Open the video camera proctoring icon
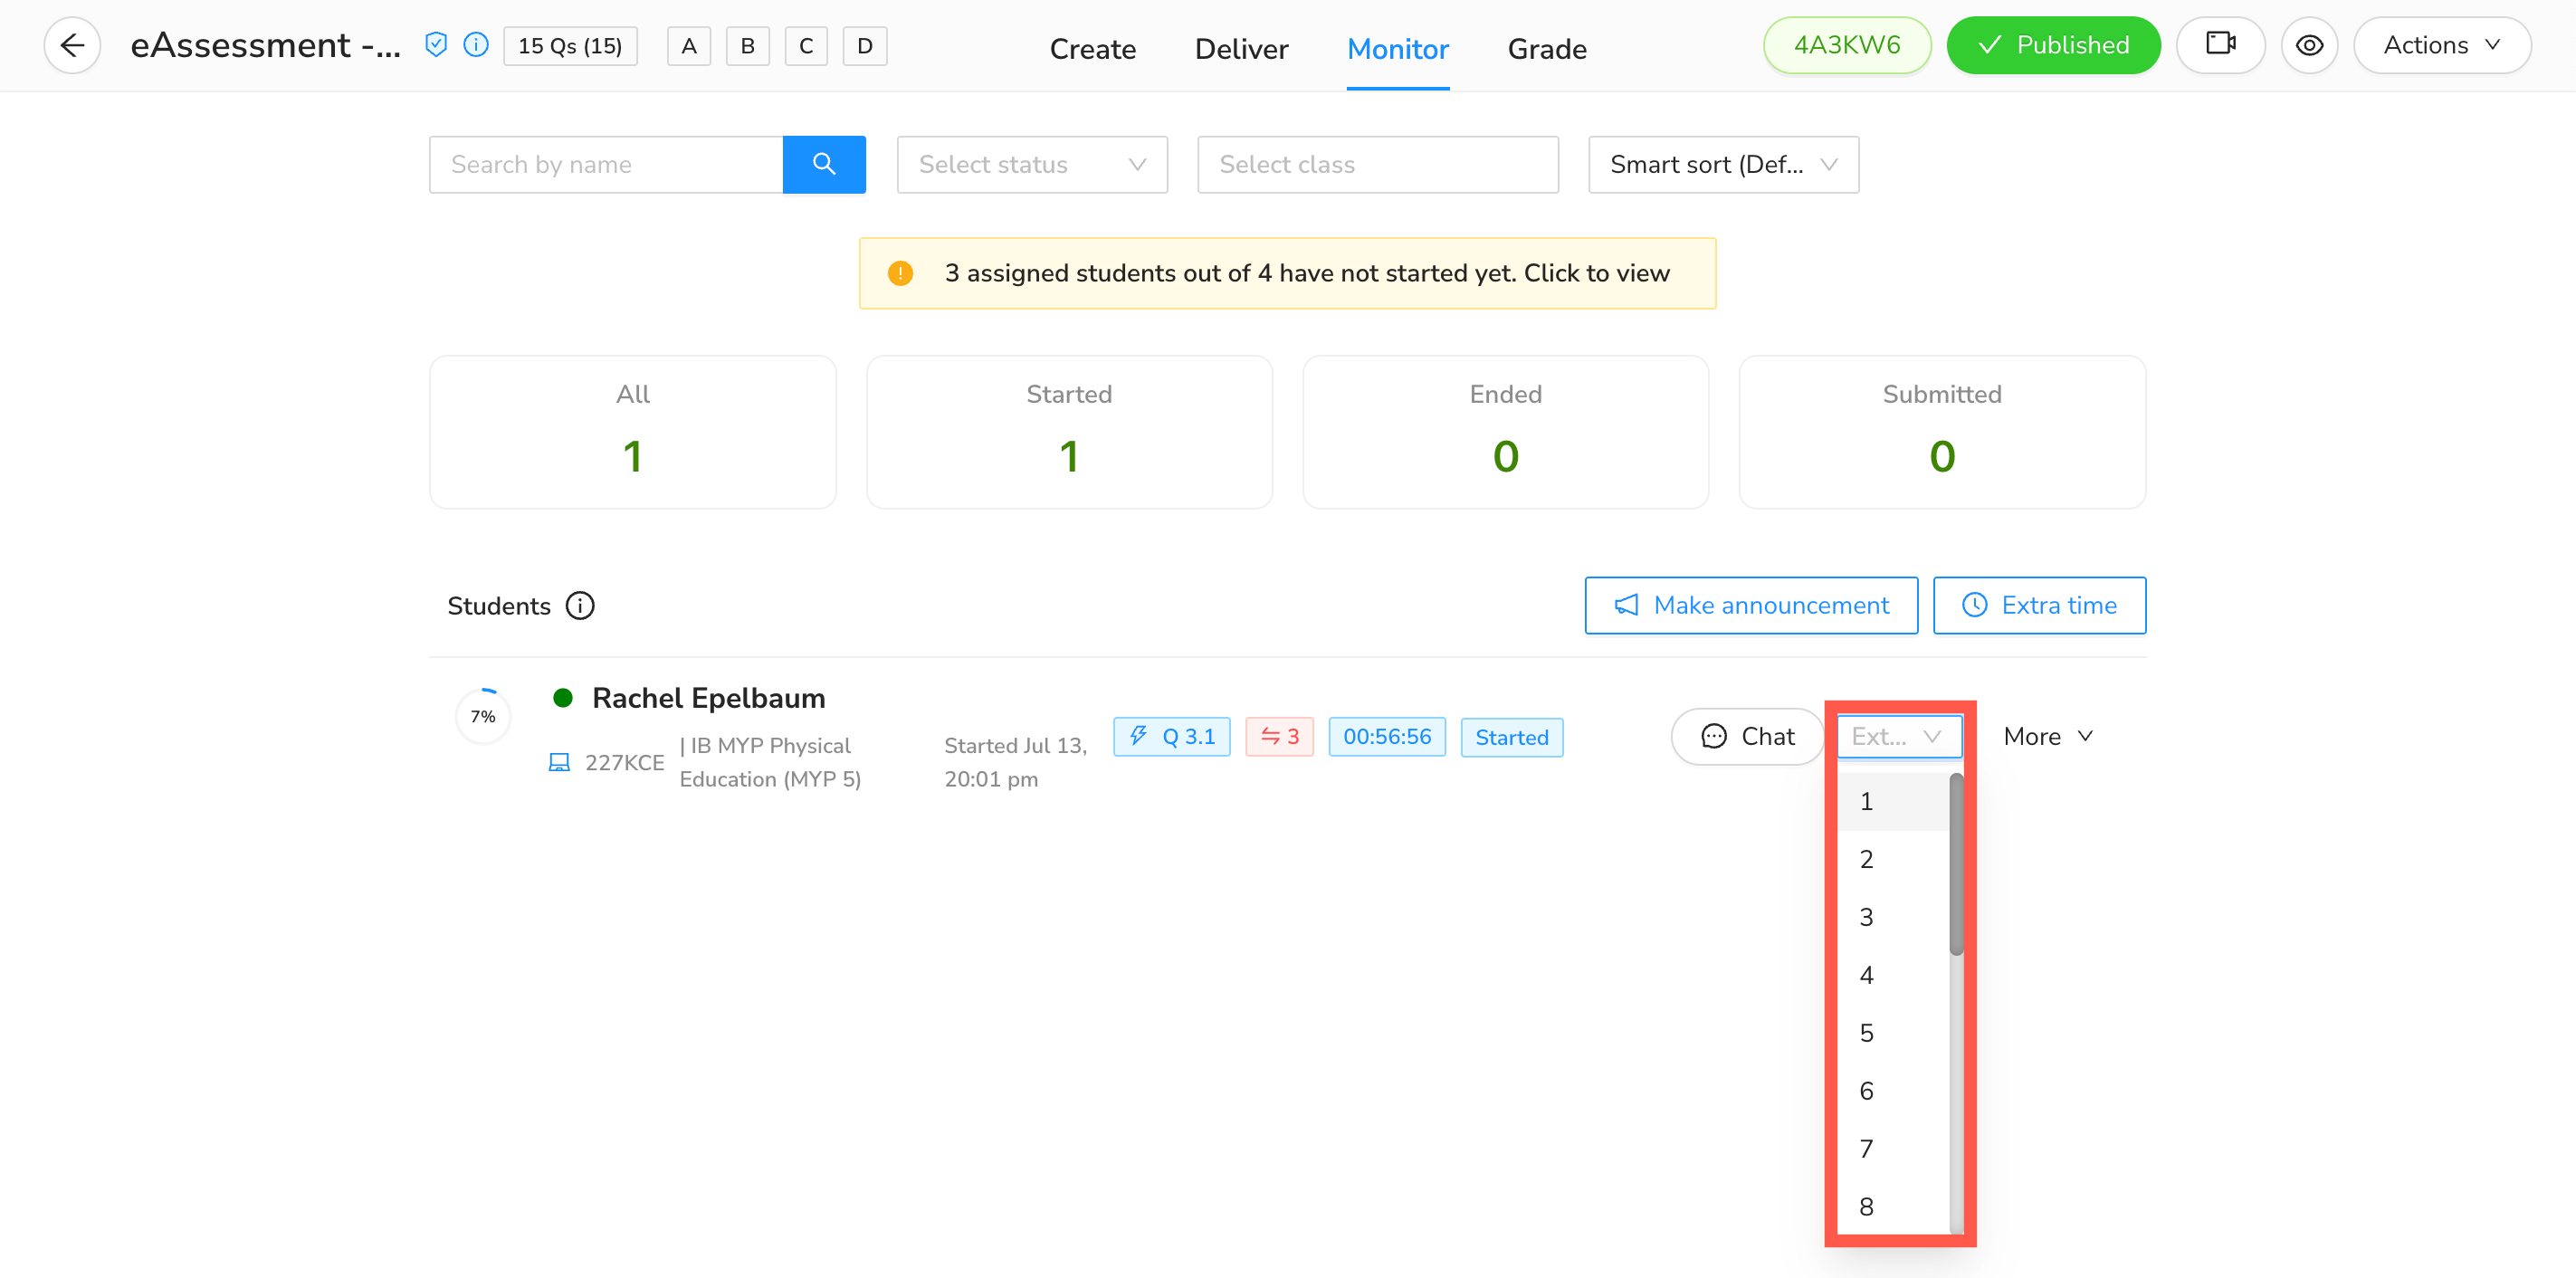 point(2220,45)
